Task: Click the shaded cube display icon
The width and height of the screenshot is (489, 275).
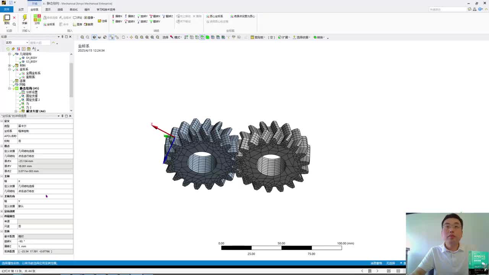Action: click(94, 37)
